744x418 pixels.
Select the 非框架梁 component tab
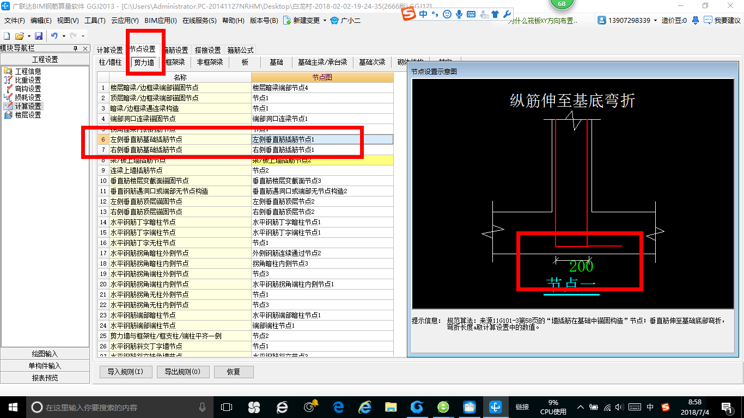pos(210,62)
